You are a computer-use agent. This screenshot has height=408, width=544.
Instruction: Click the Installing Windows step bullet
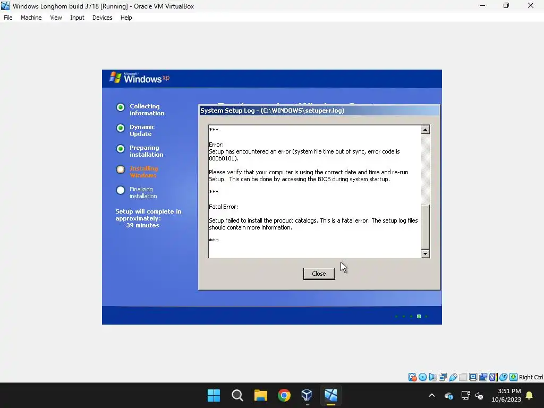(121, 169)
